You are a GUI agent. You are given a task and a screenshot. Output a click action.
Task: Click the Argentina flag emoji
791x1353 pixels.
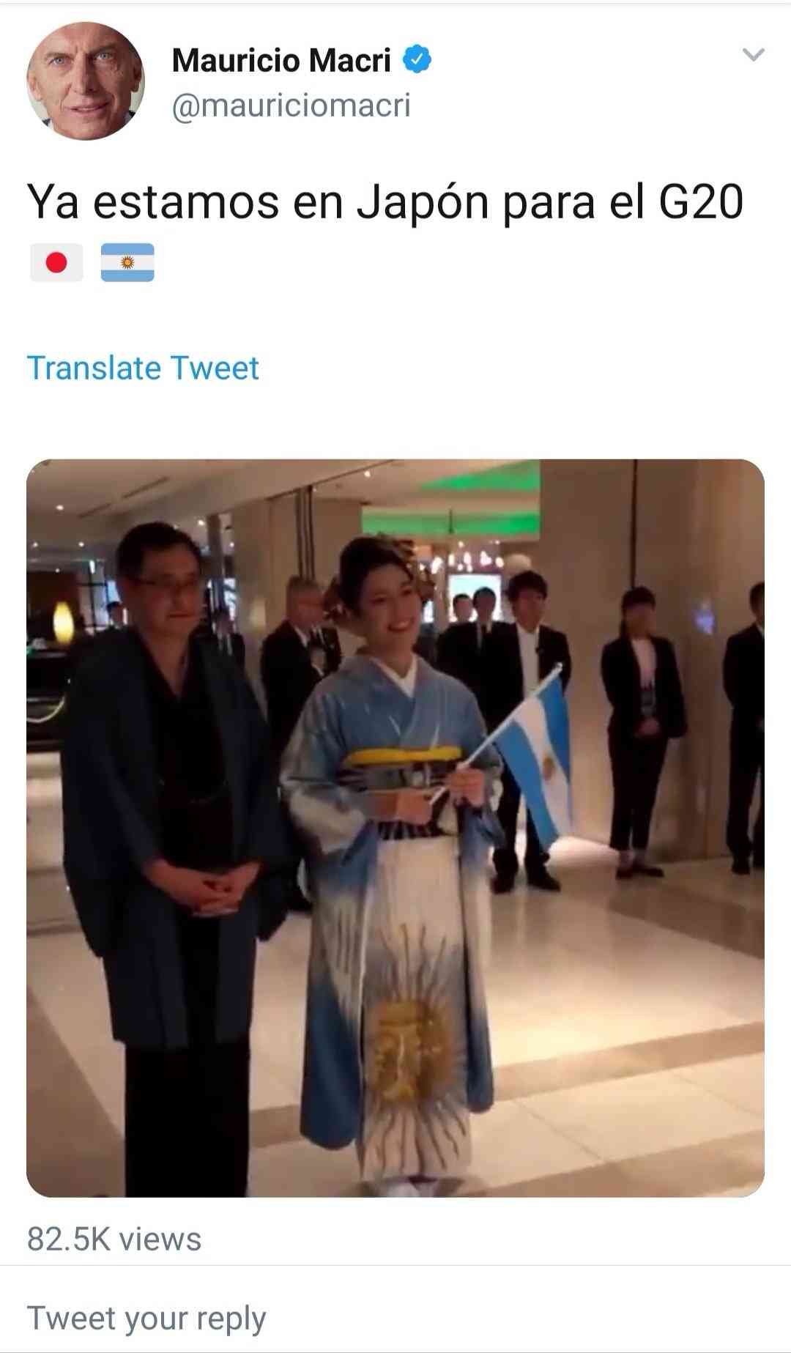coord(127,262)
